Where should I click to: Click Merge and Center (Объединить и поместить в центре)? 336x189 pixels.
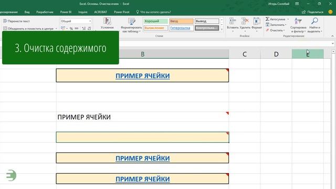(x=28, y=28)
